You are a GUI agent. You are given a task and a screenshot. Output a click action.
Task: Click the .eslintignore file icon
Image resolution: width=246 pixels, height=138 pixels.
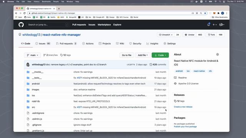click(x=28, y=113)
